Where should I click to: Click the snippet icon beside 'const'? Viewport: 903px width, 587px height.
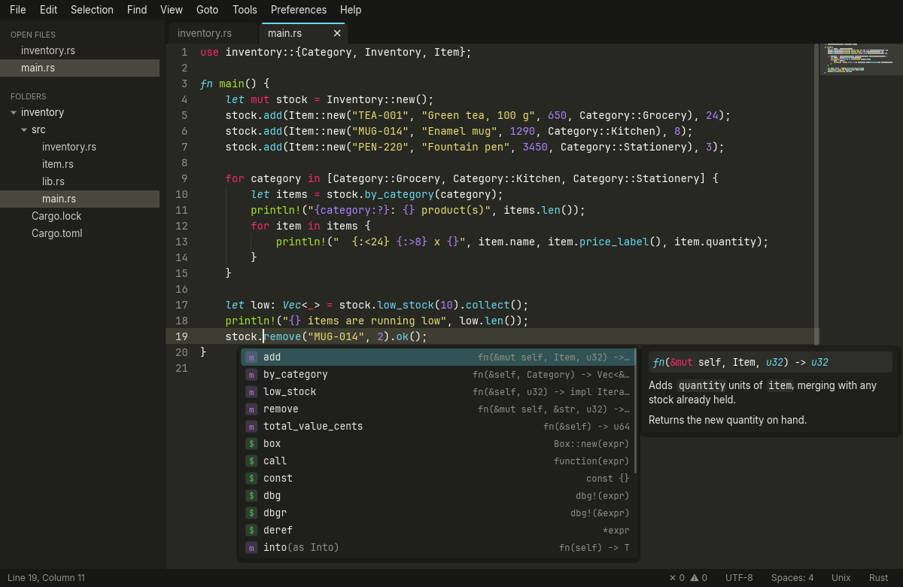tap(251, 479)
